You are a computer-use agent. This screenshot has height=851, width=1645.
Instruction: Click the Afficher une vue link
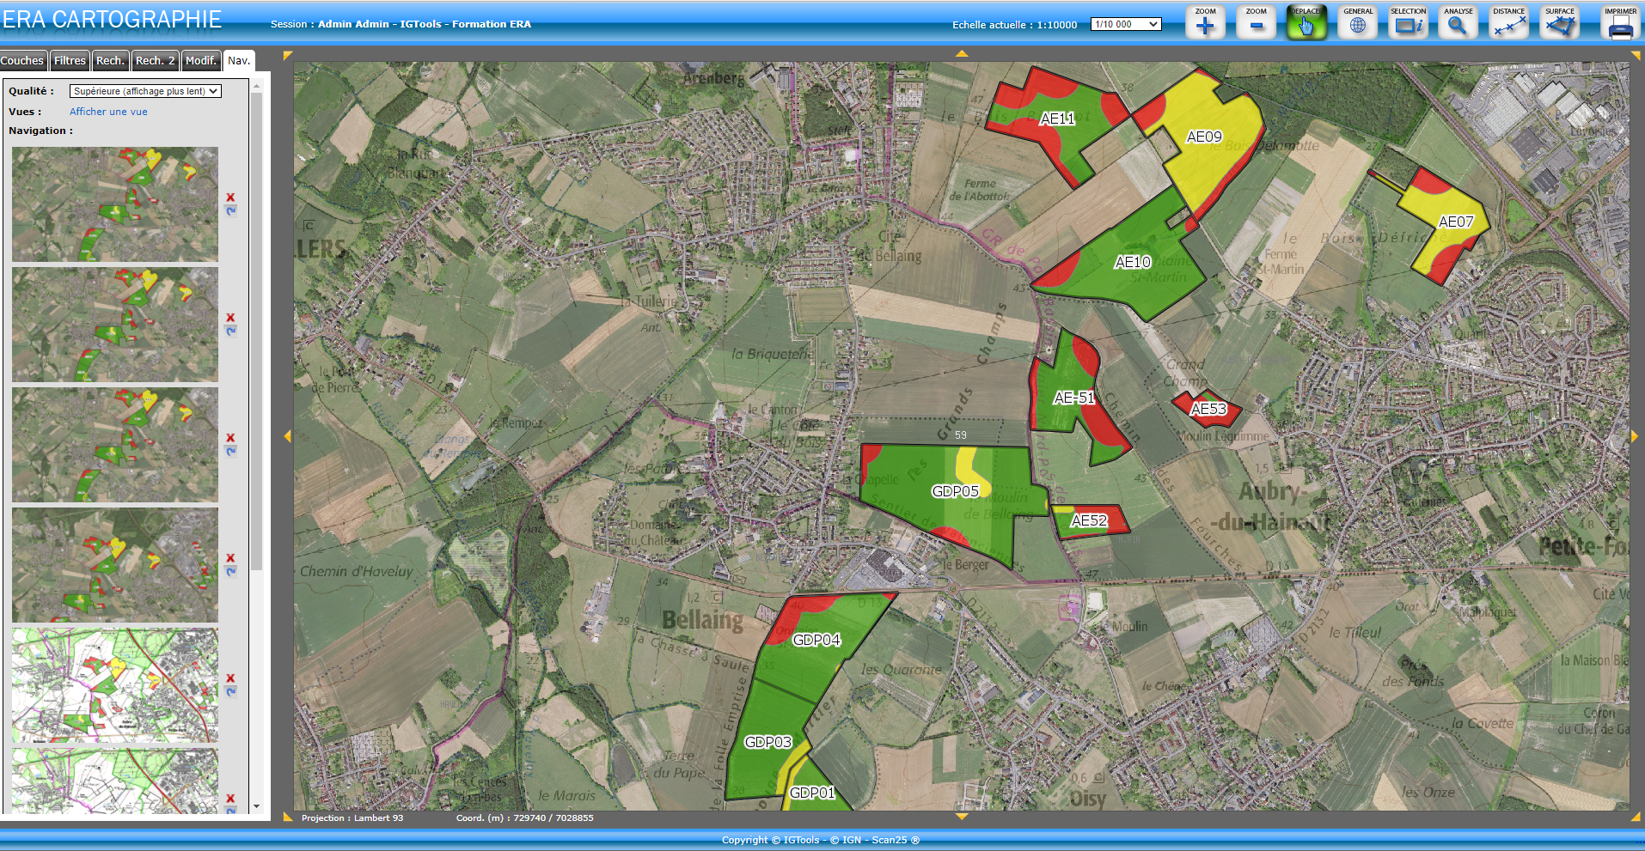108,112
